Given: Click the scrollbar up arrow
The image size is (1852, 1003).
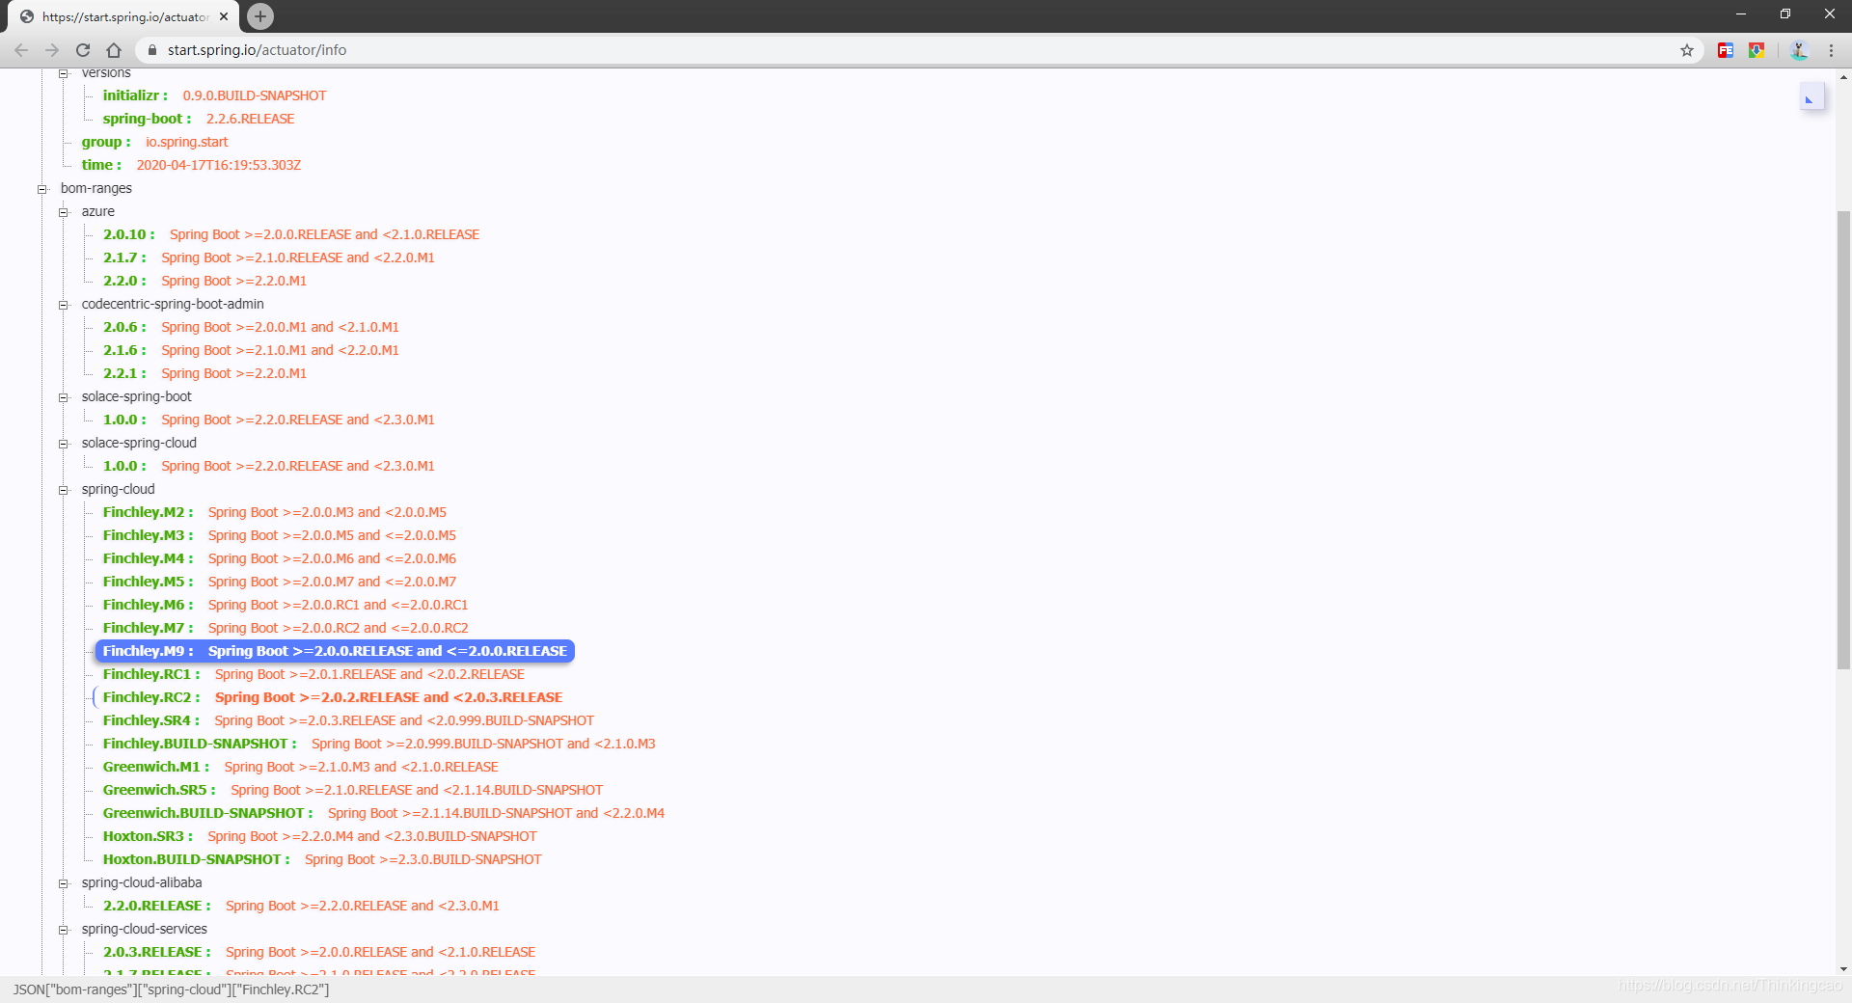Looking at the screenshot, I should point(1843,77).
